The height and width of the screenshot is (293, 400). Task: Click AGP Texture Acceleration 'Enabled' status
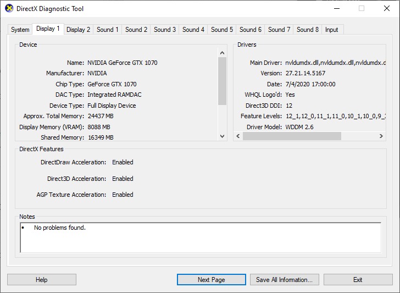123,195
